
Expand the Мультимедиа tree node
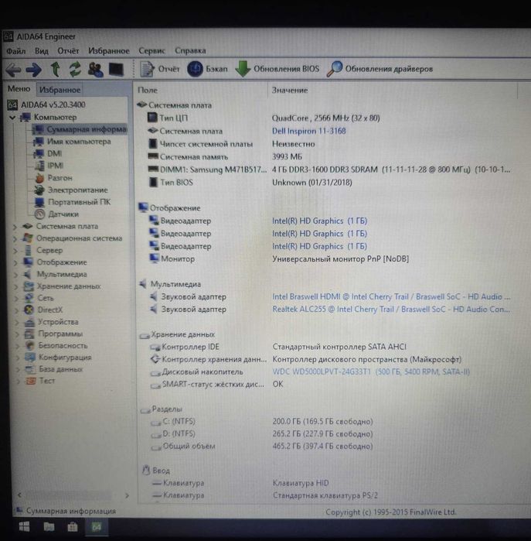point(16,275)
